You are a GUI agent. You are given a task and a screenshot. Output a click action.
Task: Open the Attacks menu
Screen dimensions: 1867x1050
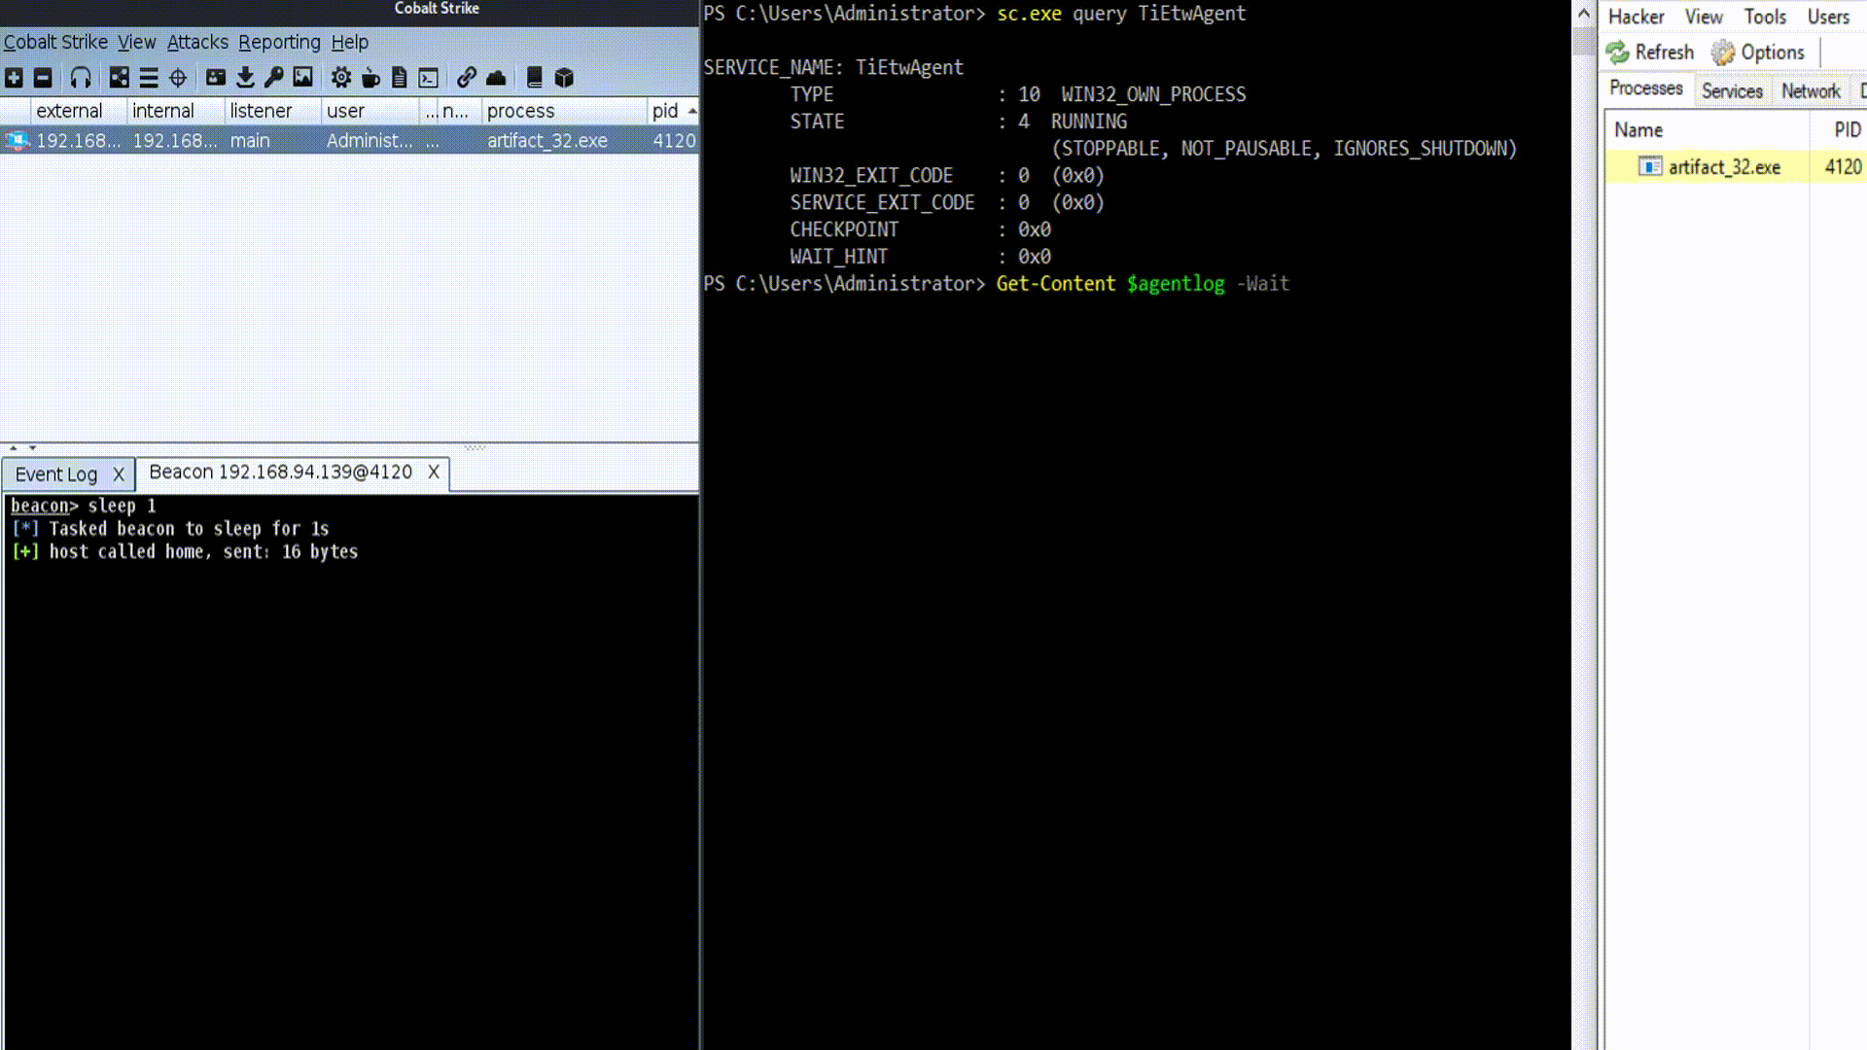click(196, 41)
